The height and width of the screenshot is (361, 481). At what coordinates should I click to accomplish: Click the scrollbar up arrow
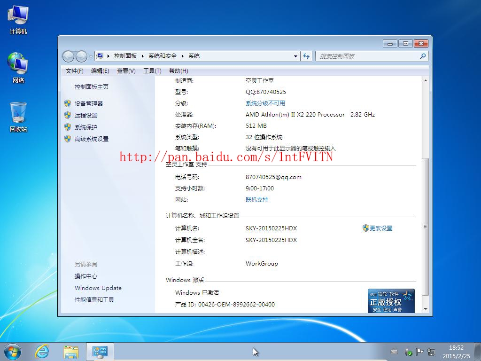click(x=426, y=80)
